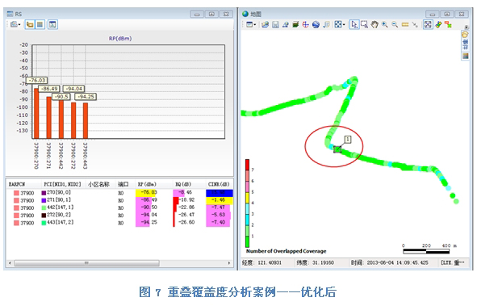Image resolution: width=477 pixels, height=306 pixels.
Task: Click the right scroll arrow in RS table
Action: pos(229,263)
